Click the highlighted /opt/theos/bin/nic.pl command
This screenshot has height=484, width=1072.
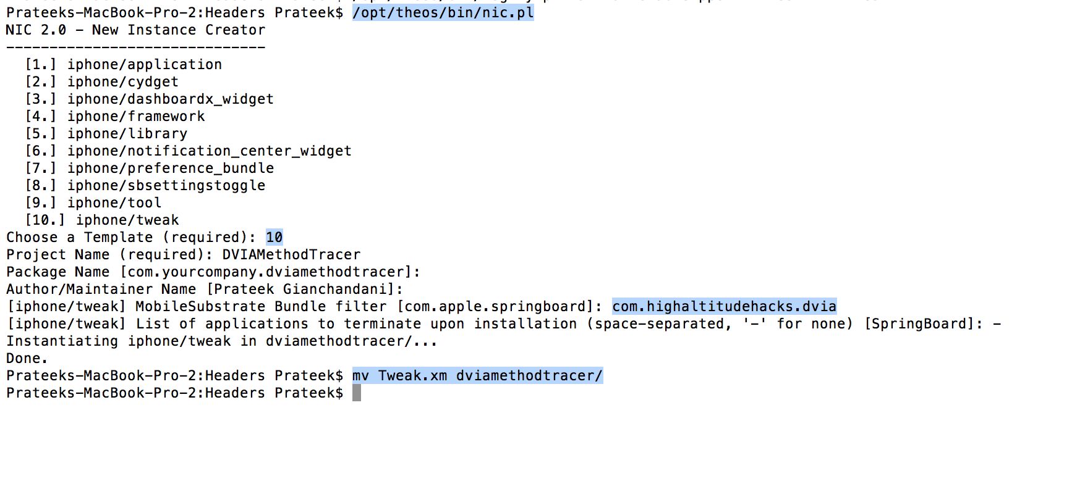pos(443,13)
